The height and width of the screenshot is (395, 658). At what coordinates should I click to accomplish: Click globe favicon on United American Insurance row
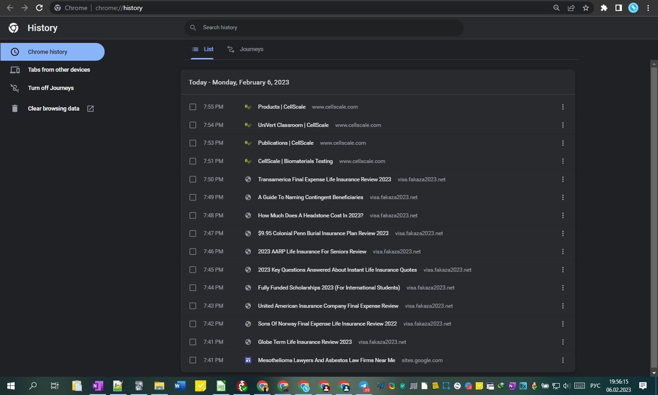tap(248, 306)
